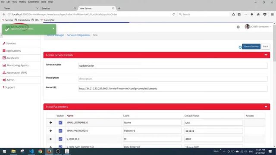This screenshot has width=276, height=155.
Task: Click into the Description field
Action: click(x=173, y=79)
